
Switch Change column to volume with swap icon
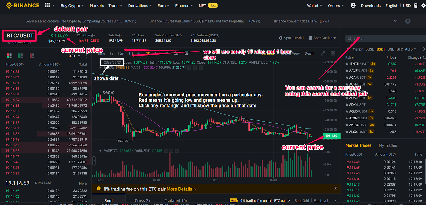(424, 58)
